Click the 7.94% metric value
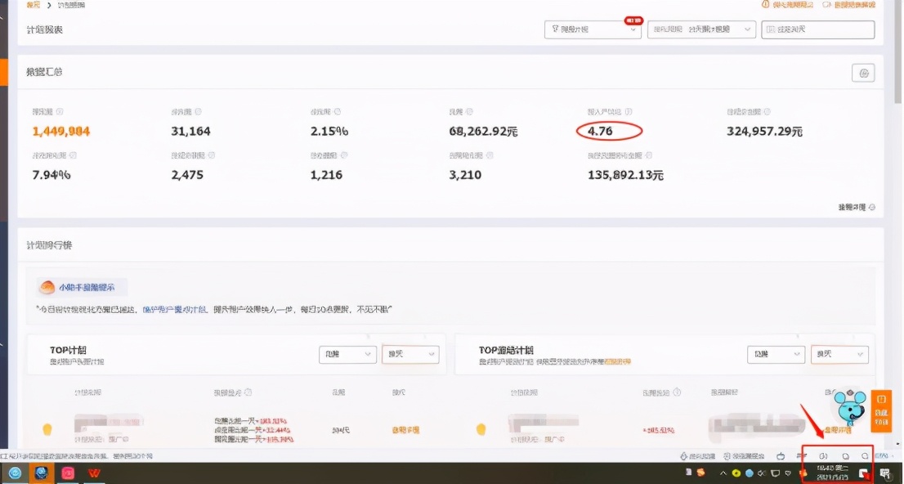Viewport: 904px width, 484px height. pos(51,175)
